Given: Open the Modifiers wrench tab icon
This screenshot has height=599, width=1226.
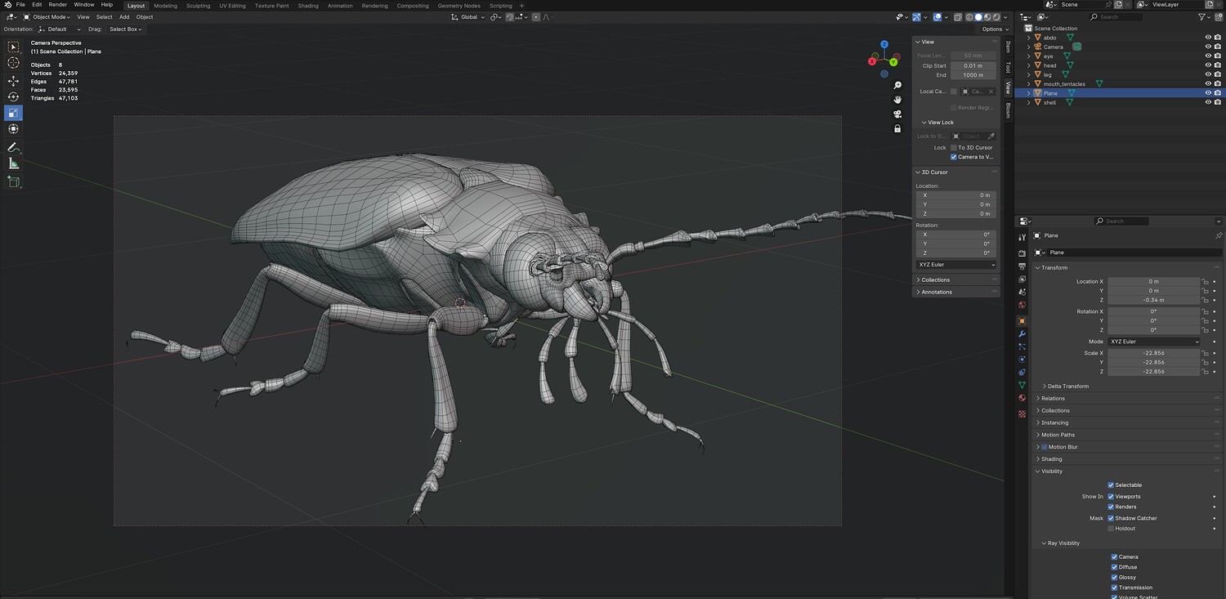Looking at the screenshot, I should [1022, 334].
